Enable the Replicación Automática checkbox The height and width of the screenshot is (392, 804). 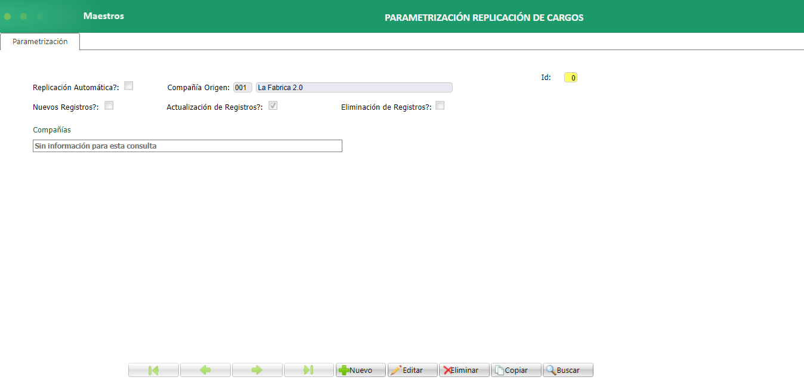pos(129,85)
